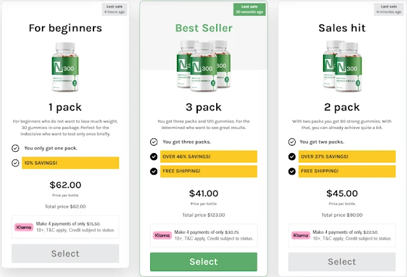
Task: Click checkmark beside 'OVER 46% SAVINGS!'
Action: (x=154, y=156)
